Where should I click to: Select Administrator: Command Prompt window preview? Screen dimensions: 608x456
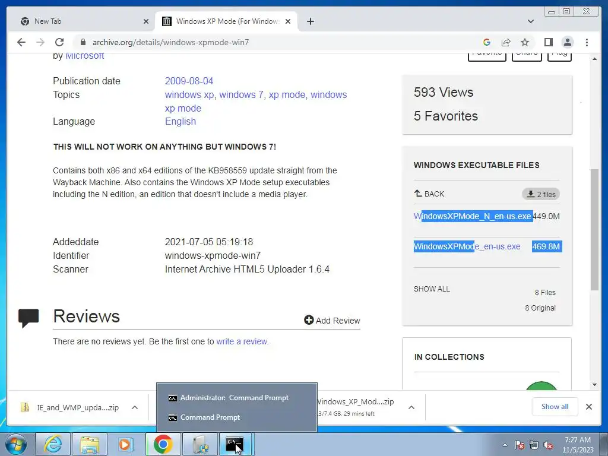pyautogui.click(x=236, y=398)
